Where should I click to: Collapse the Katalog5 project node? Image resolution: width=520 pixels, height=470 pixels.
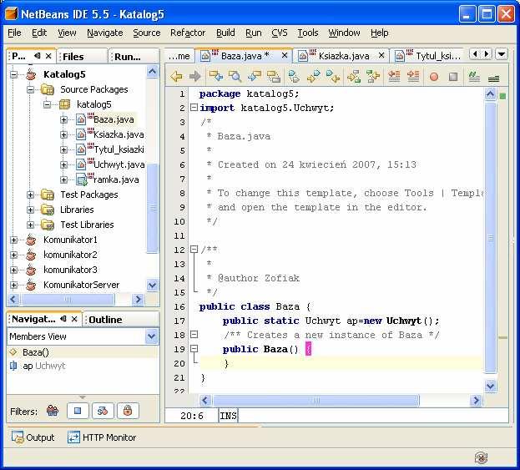pos(14,74)
